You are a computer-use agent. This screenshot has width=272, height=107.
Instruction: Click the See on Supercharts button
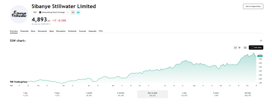click(x=253, y=6)
